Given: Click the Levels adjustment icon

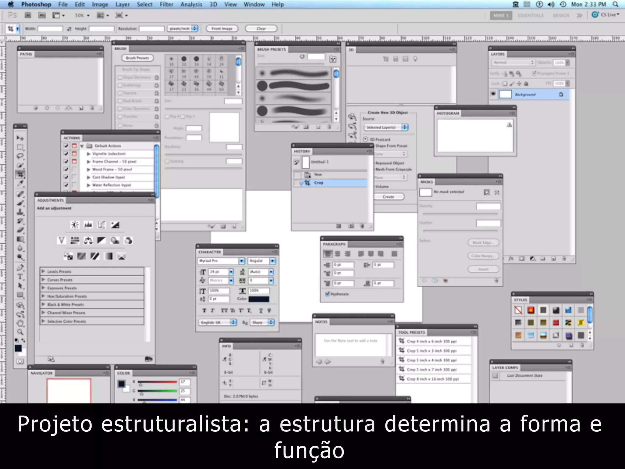Looking at the screenshot, I should (x=88, y=225).
